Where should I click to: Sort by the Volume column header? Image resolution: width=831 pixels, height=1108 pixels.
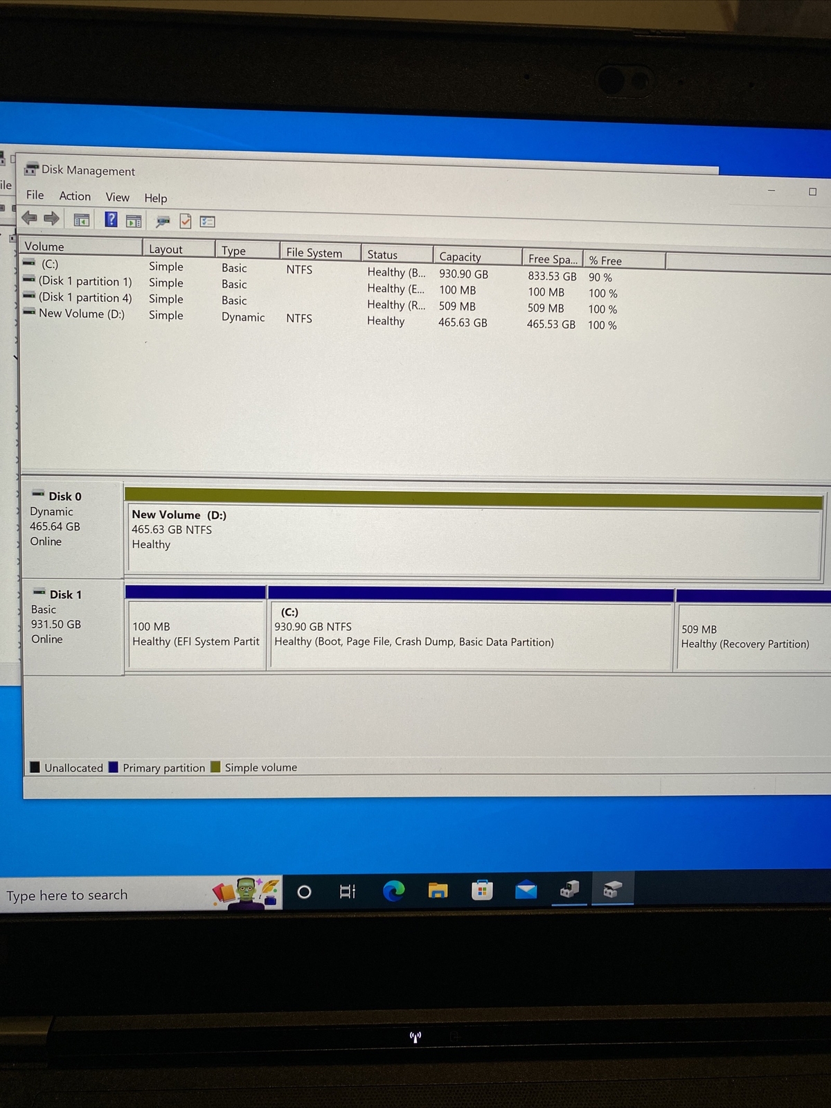pos(81,247)
